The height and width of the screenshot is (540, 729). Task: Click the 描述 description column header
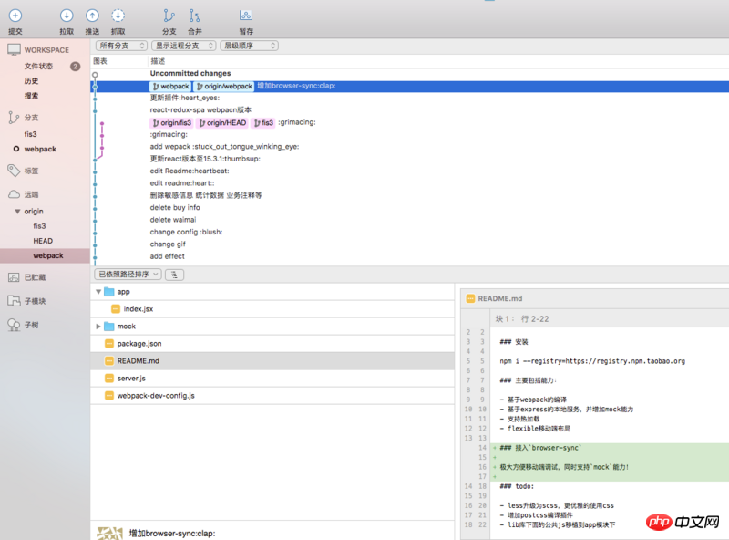click(158, 61)
